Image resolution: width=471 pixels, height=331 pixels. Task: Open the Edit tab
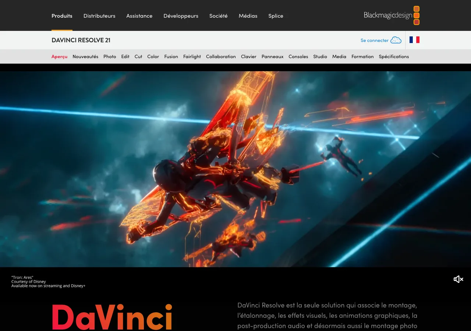[x=125, y=57]
